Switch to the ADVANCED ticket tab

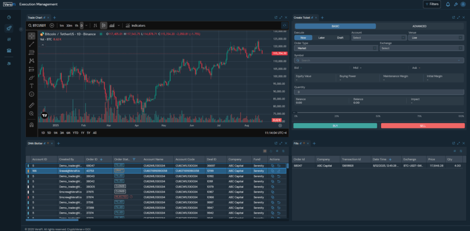pos(419,26)
